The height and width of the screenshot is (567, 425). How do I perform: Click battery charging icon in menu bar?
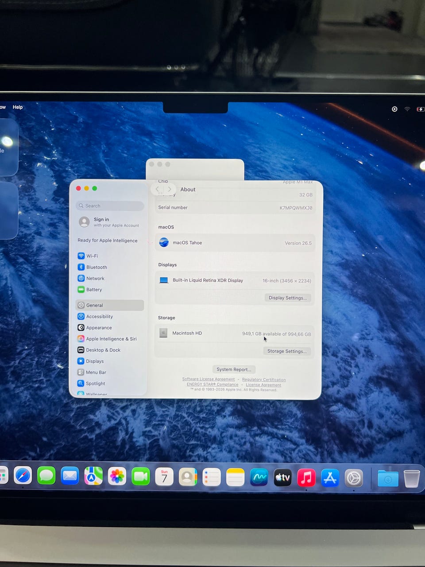pyautogui.click(x=420, y=109)
